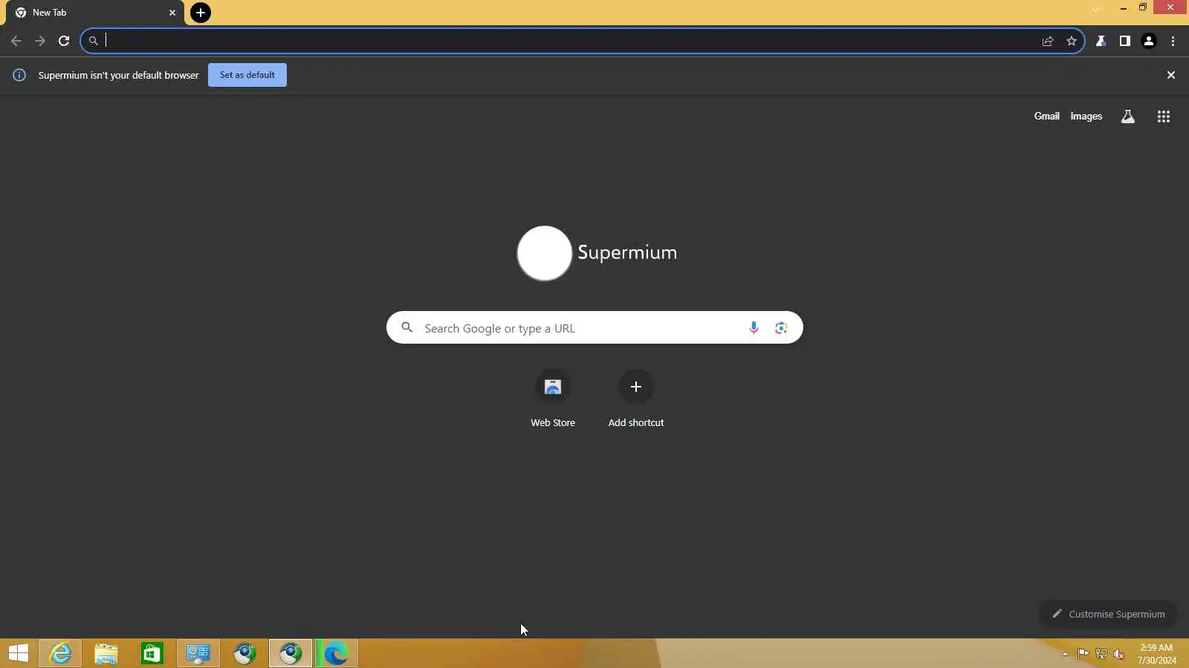
Task: Expand the tab search chevron
Action: click(x=1095, y=9)
